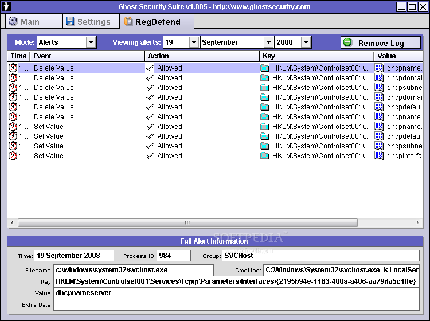
Task: Click the value icon in the first dhcpname row
Action: click(379, 68)
